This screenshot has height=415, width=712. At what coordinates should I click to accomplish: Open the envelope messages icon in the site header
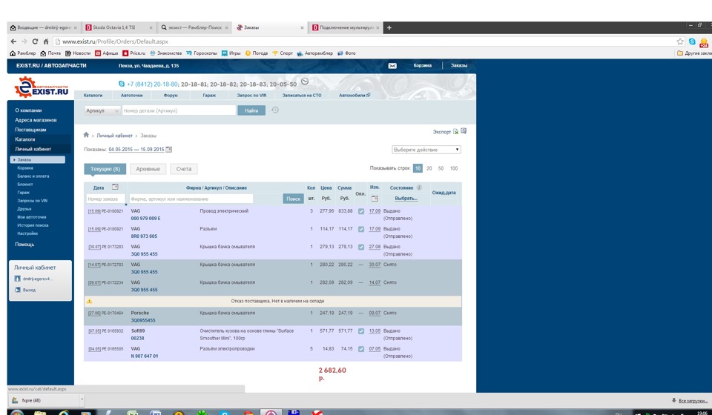[392, 66]
